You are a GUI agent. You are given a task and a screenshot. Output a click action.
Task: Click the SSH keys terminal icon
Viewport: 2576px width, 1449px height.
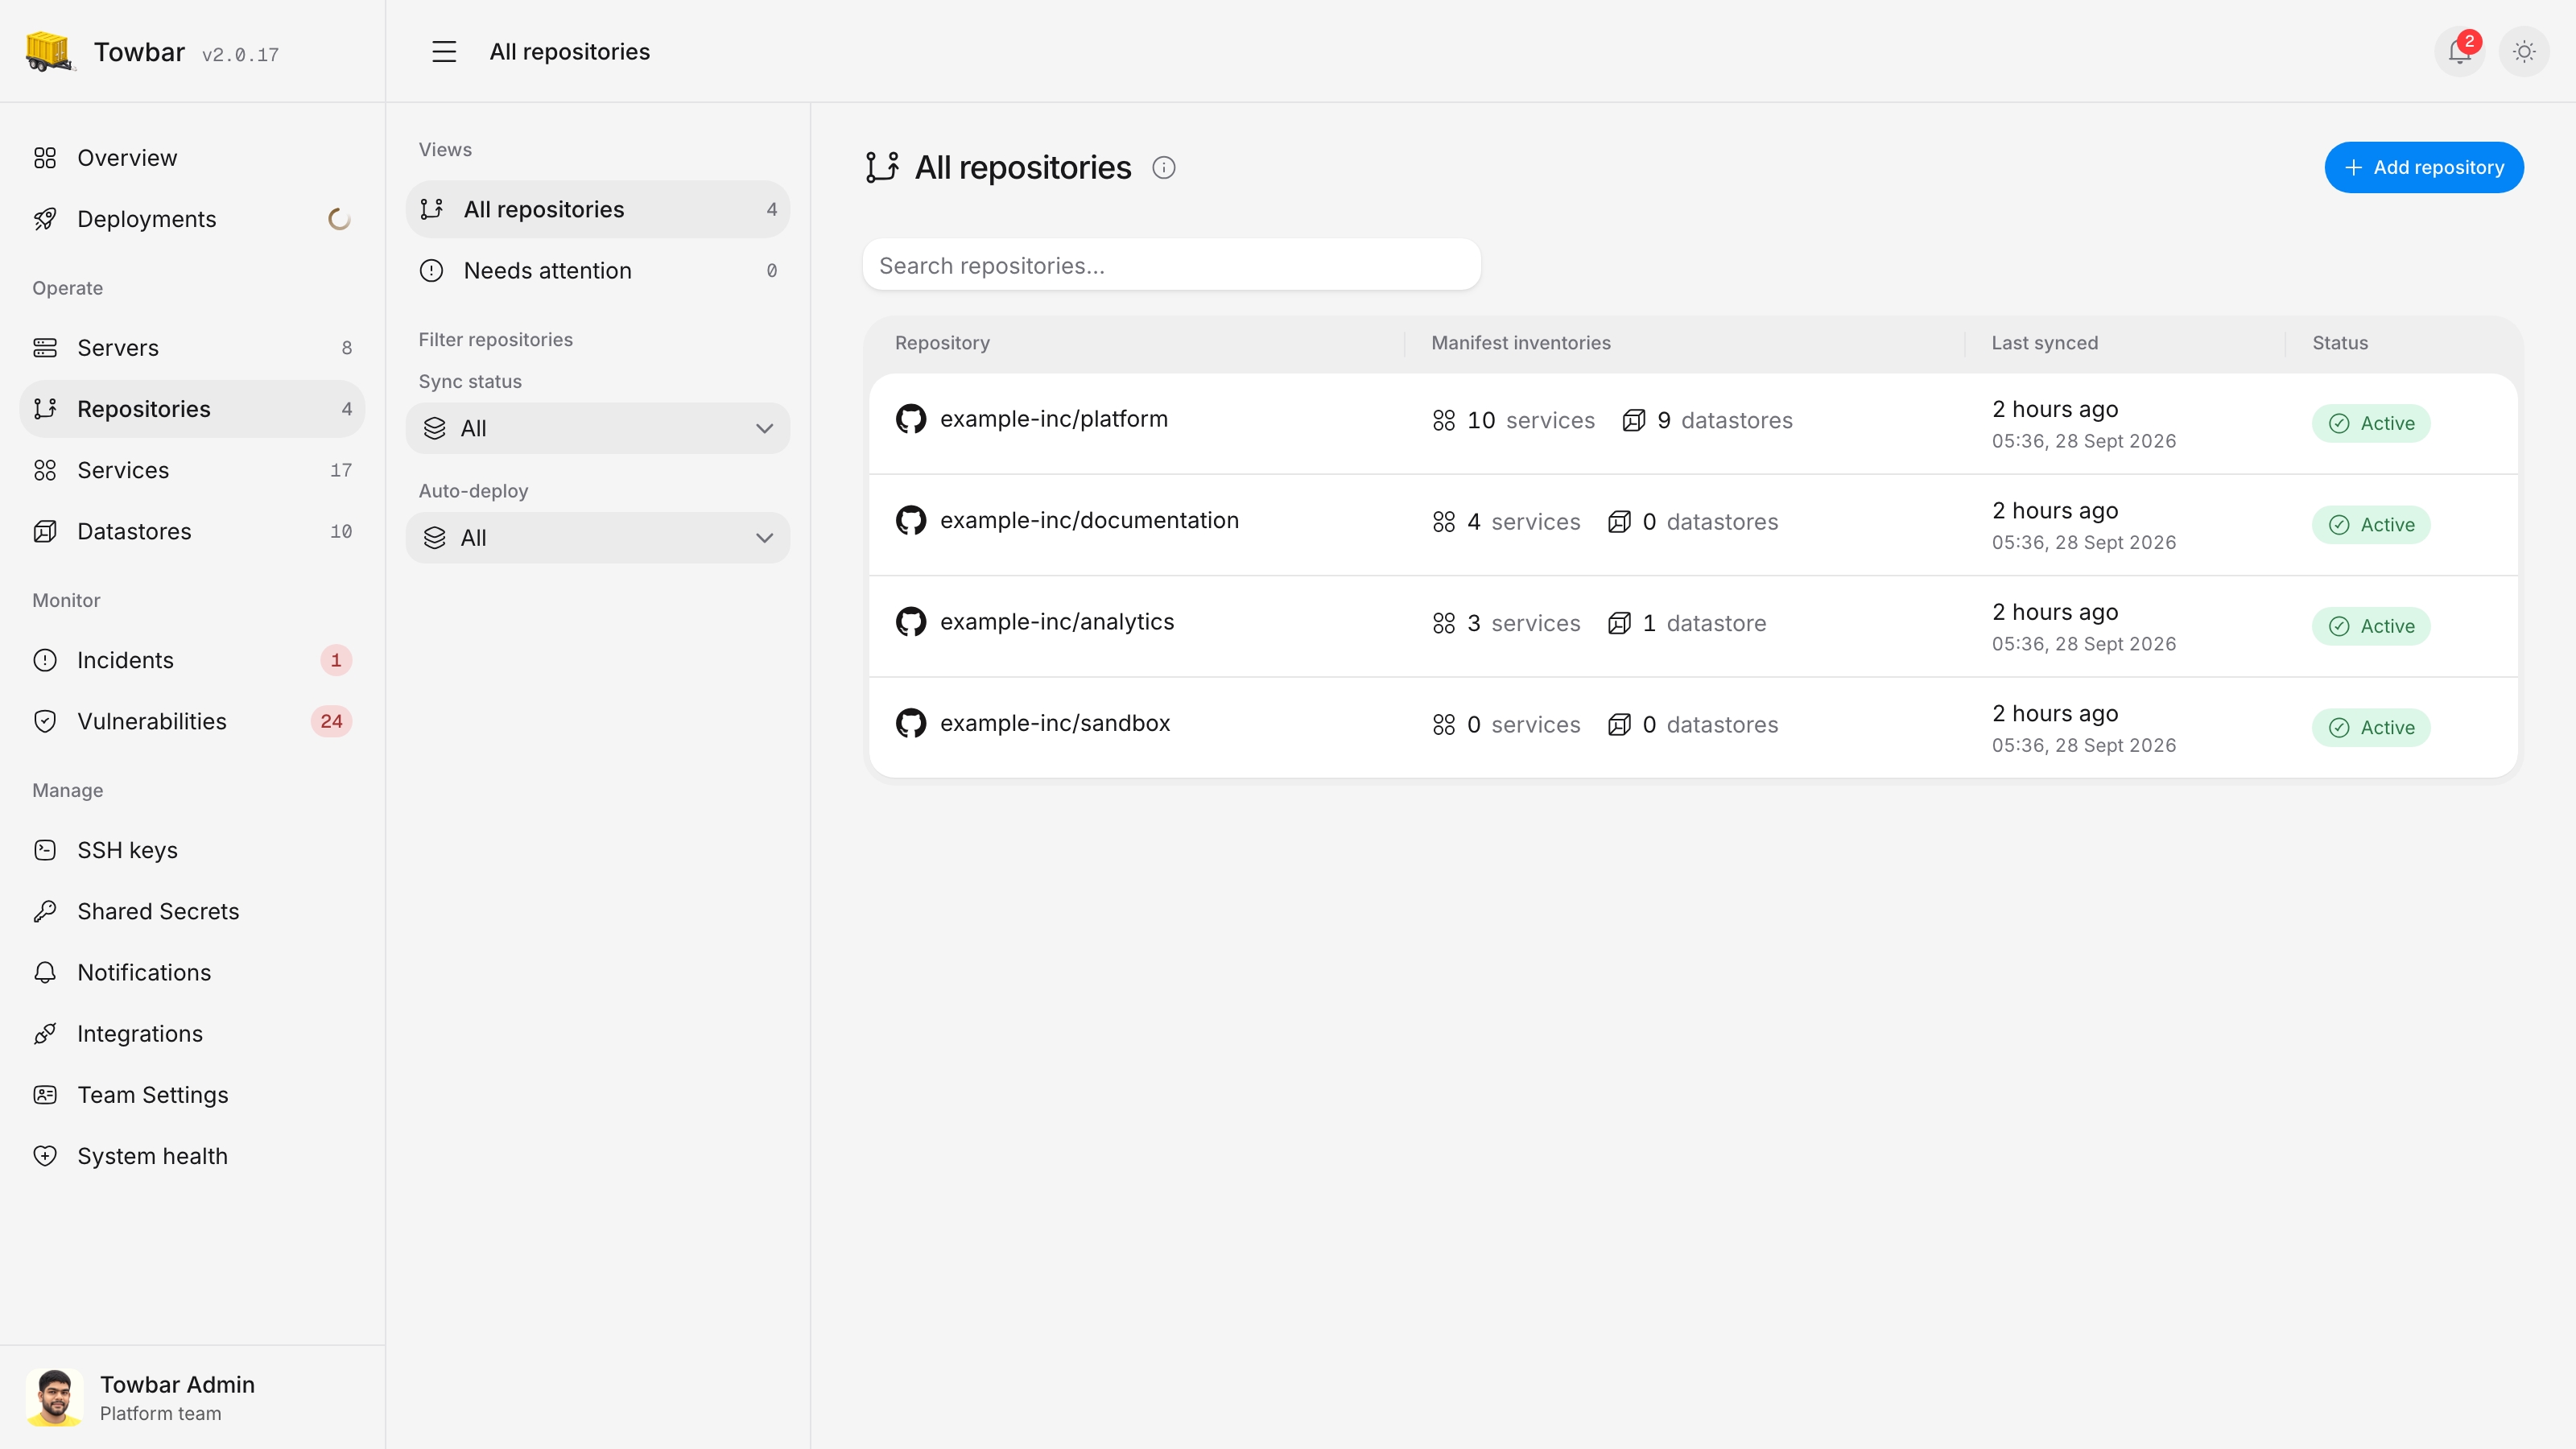[x=45, y=850]
